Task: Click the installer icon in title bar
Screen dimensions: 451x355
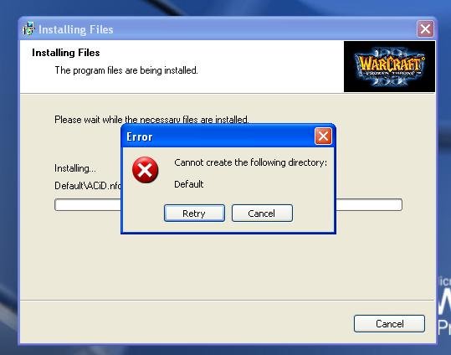Action: coord(28,29)
